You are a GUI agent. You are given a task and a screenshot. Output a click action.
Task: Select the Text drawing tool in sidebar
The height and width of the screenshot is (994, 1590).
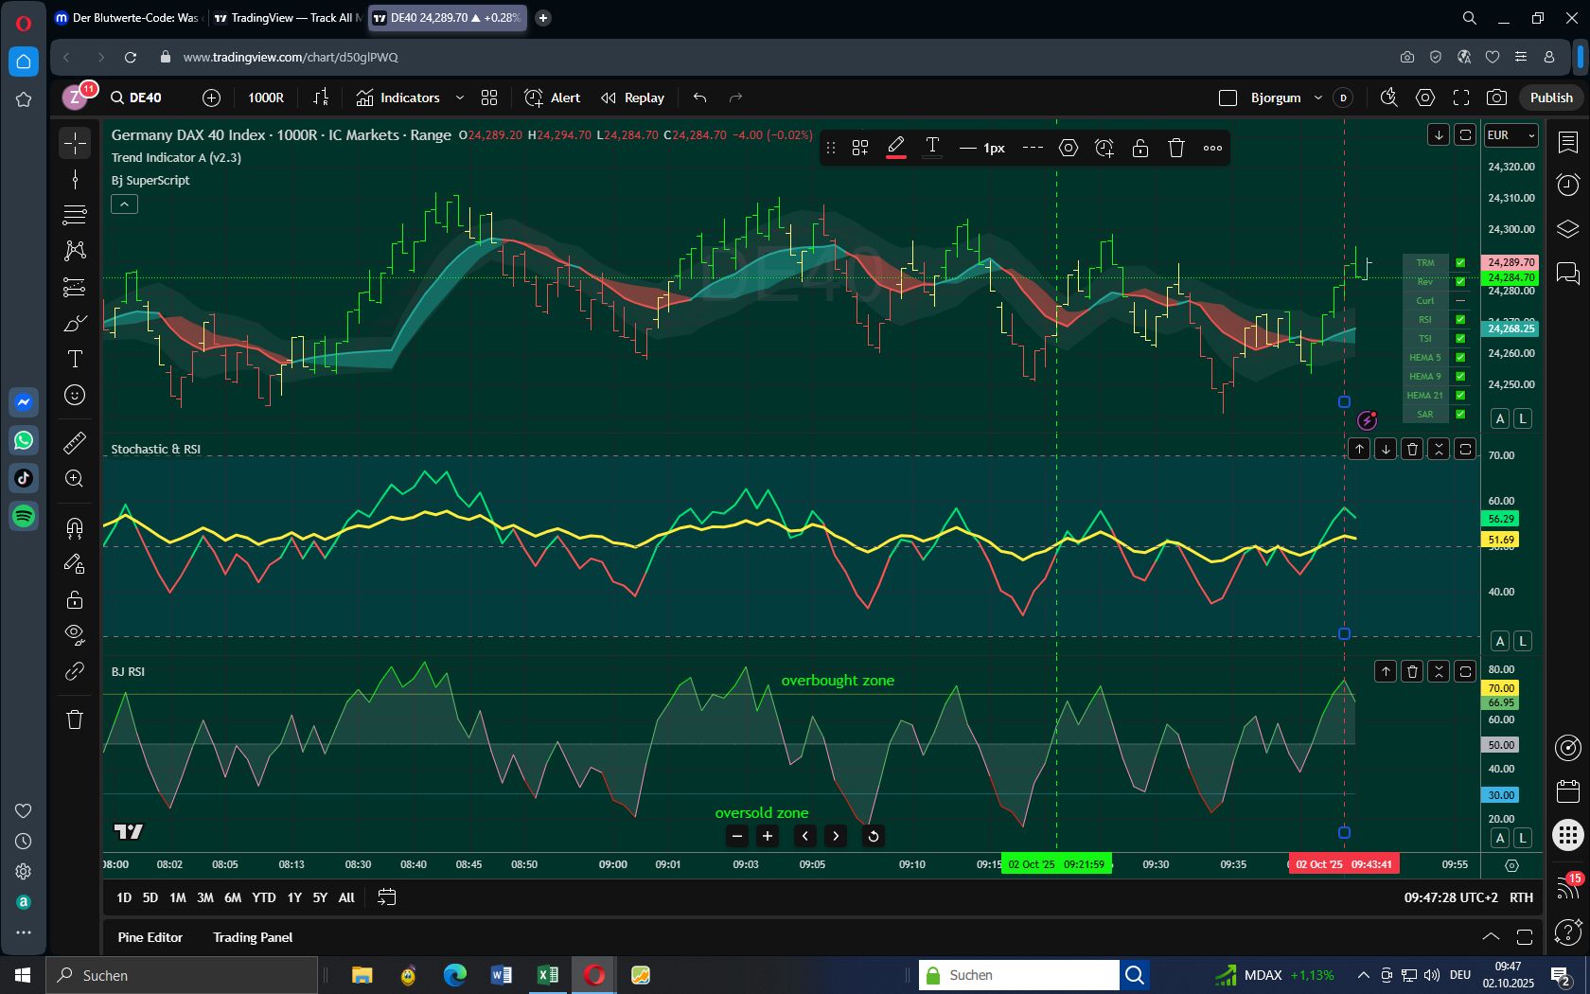(x=75, y=359)
